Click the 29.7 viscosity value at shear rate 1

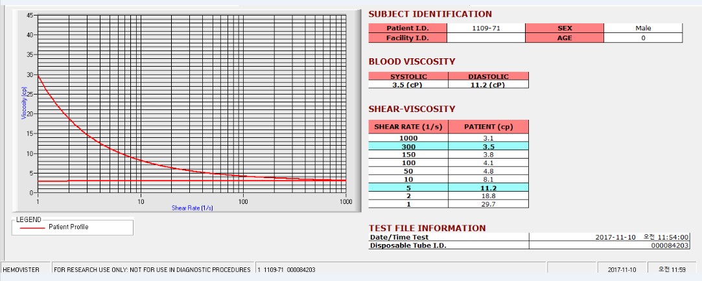489,204
